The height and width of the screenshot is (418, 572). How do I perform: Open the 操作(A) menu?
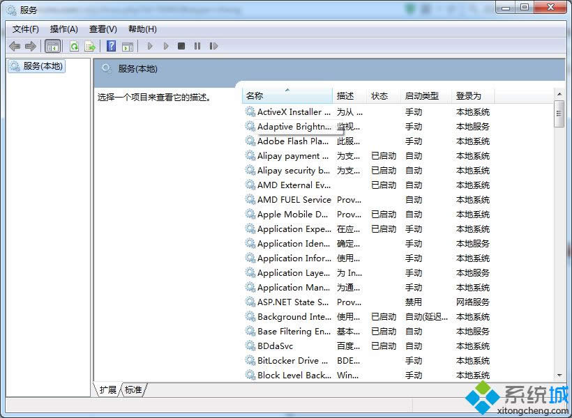pos(64,29)
